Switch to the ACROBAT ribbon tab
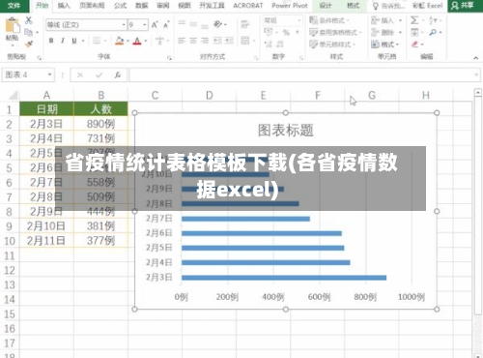This screenshot has width=483, height=358. 248,6
